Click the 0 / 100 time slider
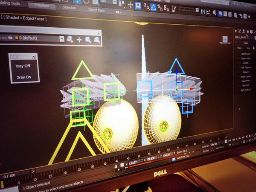 9,176
